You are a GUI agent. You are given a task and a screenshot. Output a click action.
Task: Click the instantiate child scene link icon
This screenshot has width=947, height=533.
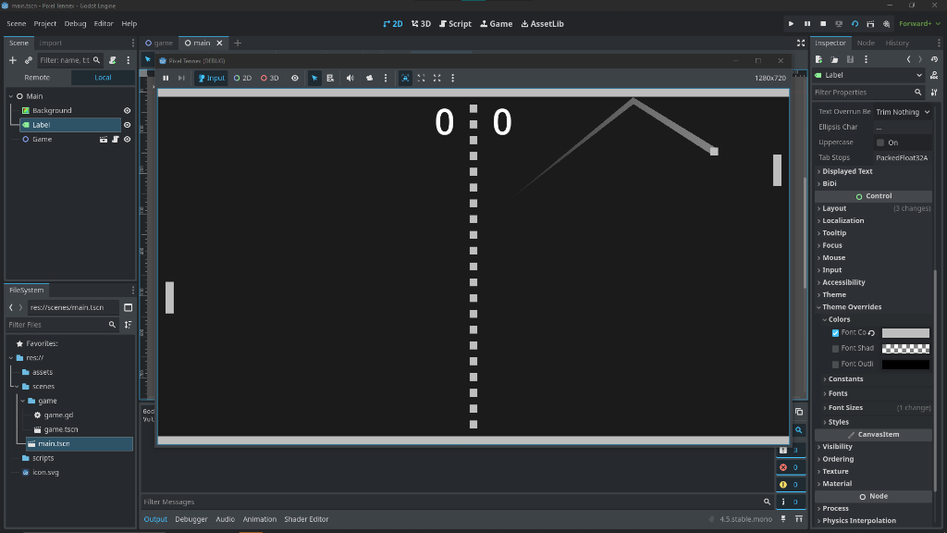point(28,60)
